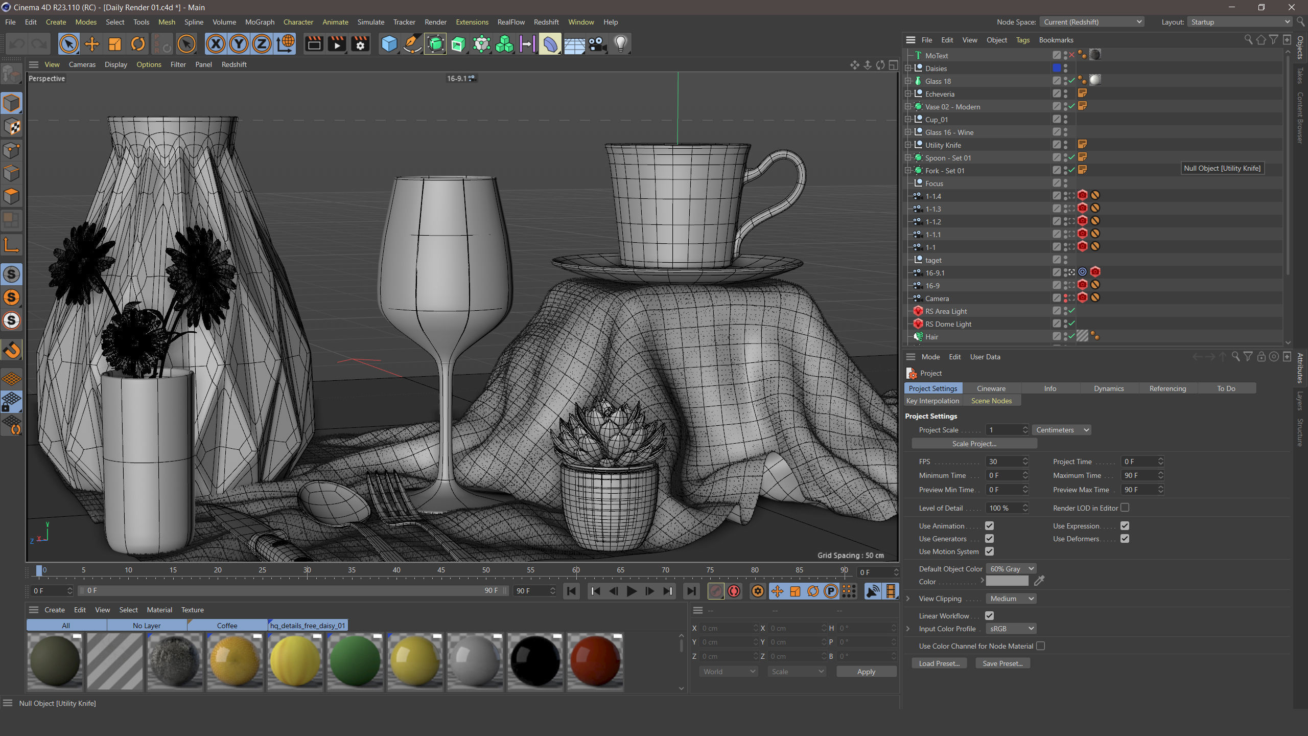Open the World coordinate dropdown
This screenshot has width=1308, height=736.
coord(729,672)
